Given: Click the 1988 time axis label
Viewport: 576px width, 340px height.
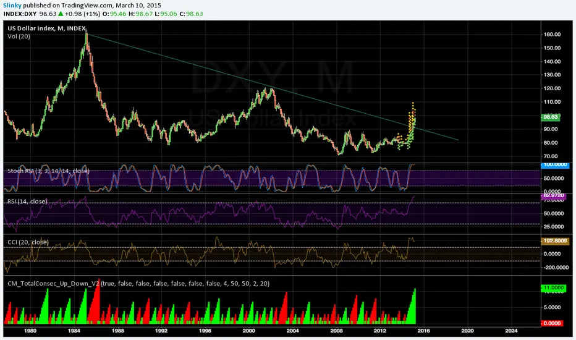Looking at the screenshot, I should click(117, 331).
